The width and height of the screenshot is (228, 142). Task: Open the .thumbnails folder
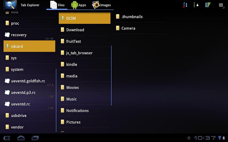pyautogui.click(x=140, y=17)
